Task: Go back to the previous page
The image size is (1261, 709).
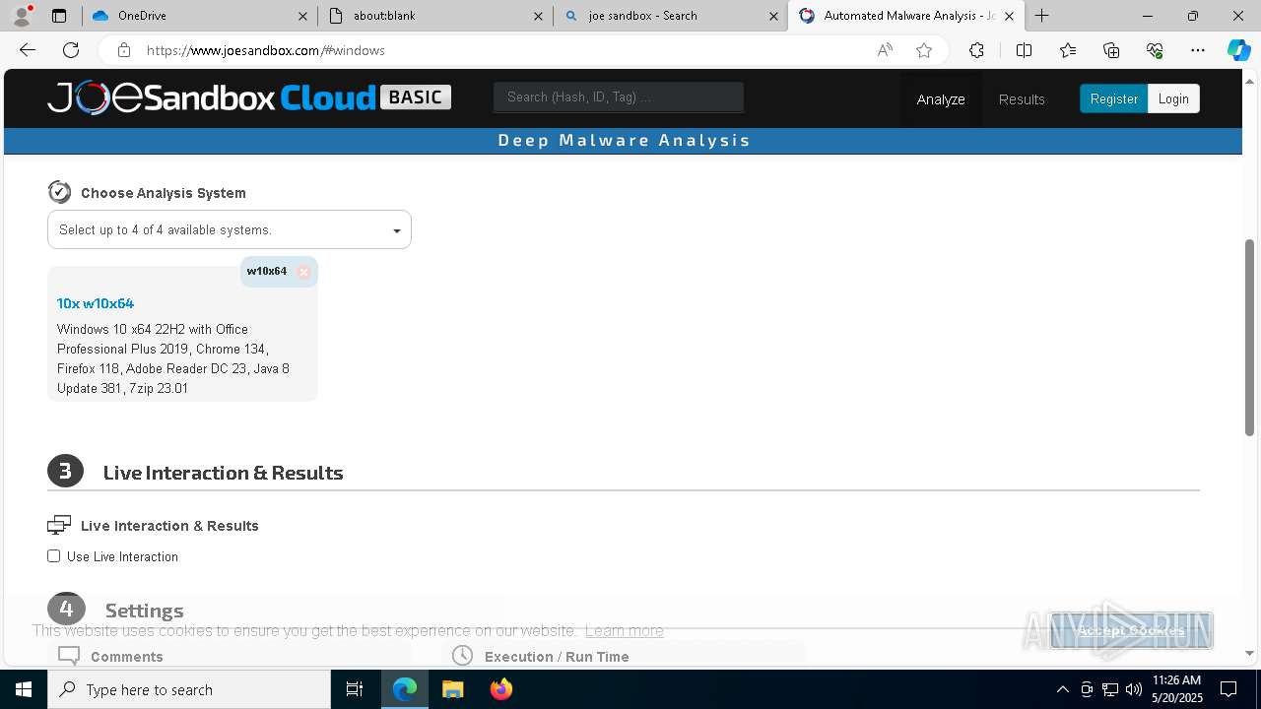Action: (x=28, y=50)
